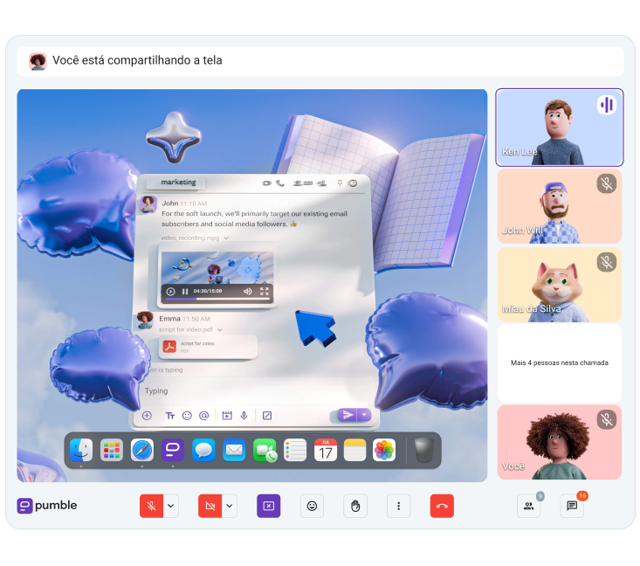
Task: Stop sharing your screen
Action: point(268,506)
